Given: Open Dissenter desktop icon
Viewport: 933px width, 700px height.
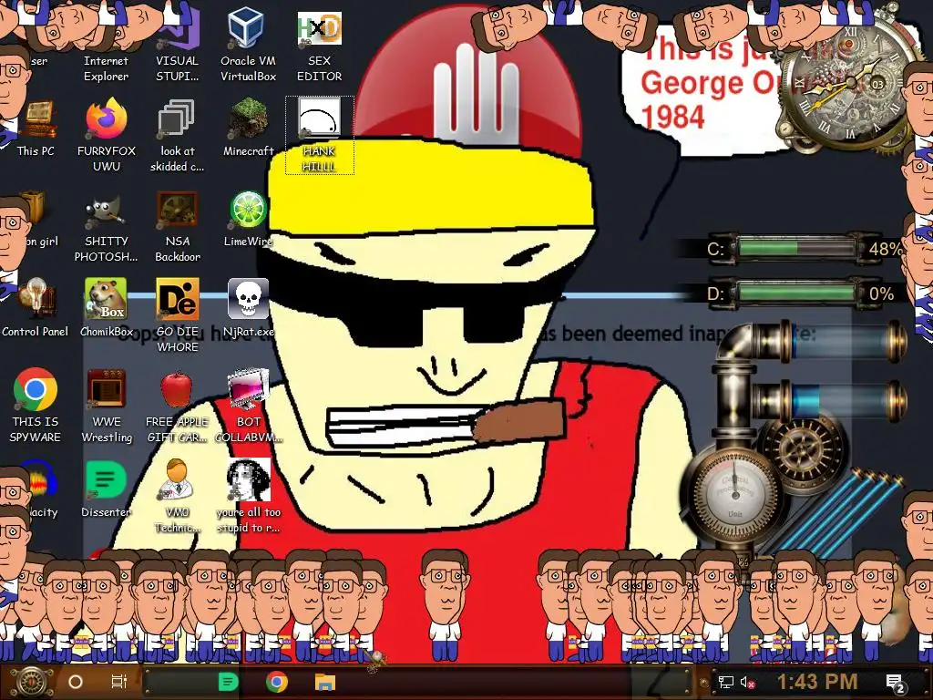Looking at the screenshot, I should pyautogui.click(x=107, y=489).
